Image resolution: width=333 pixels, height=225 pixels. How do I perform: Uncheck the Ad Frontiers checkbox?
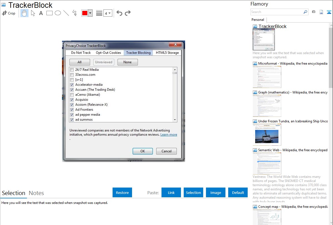click(x=72, y=110)
